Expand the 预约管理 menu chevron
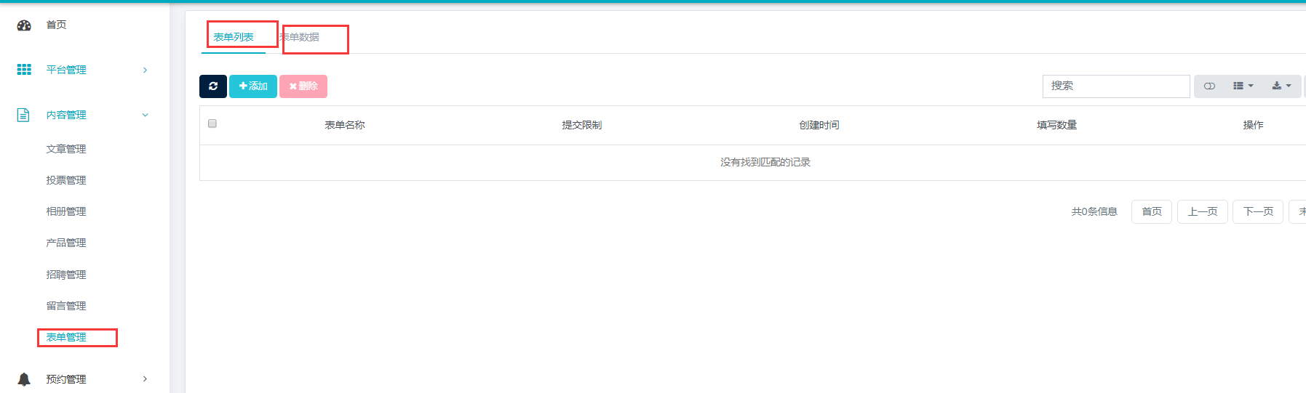Image resolution: width=1306 pixels, height=393 pixels. 146,379
